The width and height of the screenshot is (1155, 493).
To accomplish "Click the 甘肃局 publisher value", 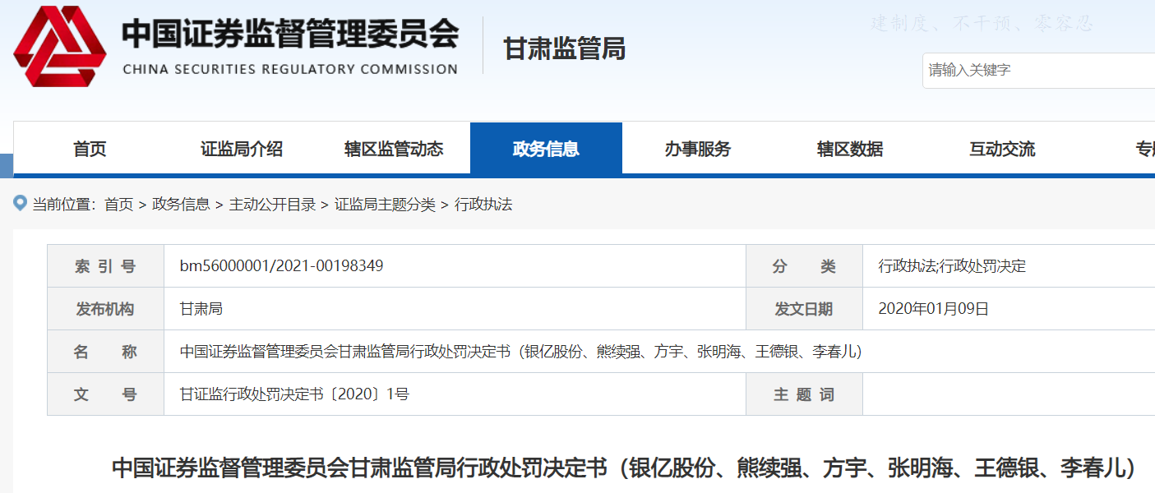I will 201,309.
